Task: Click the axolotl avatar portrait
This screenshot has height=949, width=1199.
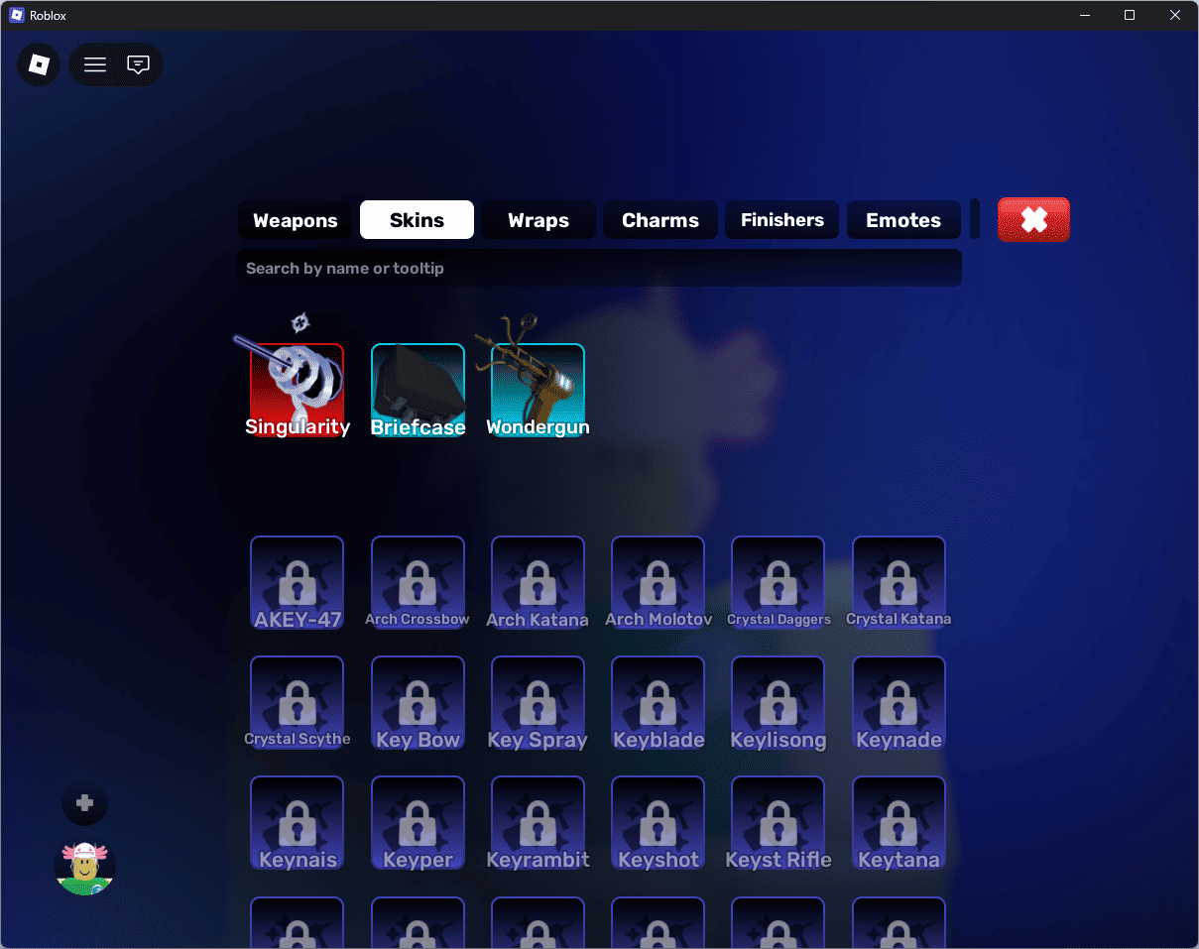Action: click(84, 866)
